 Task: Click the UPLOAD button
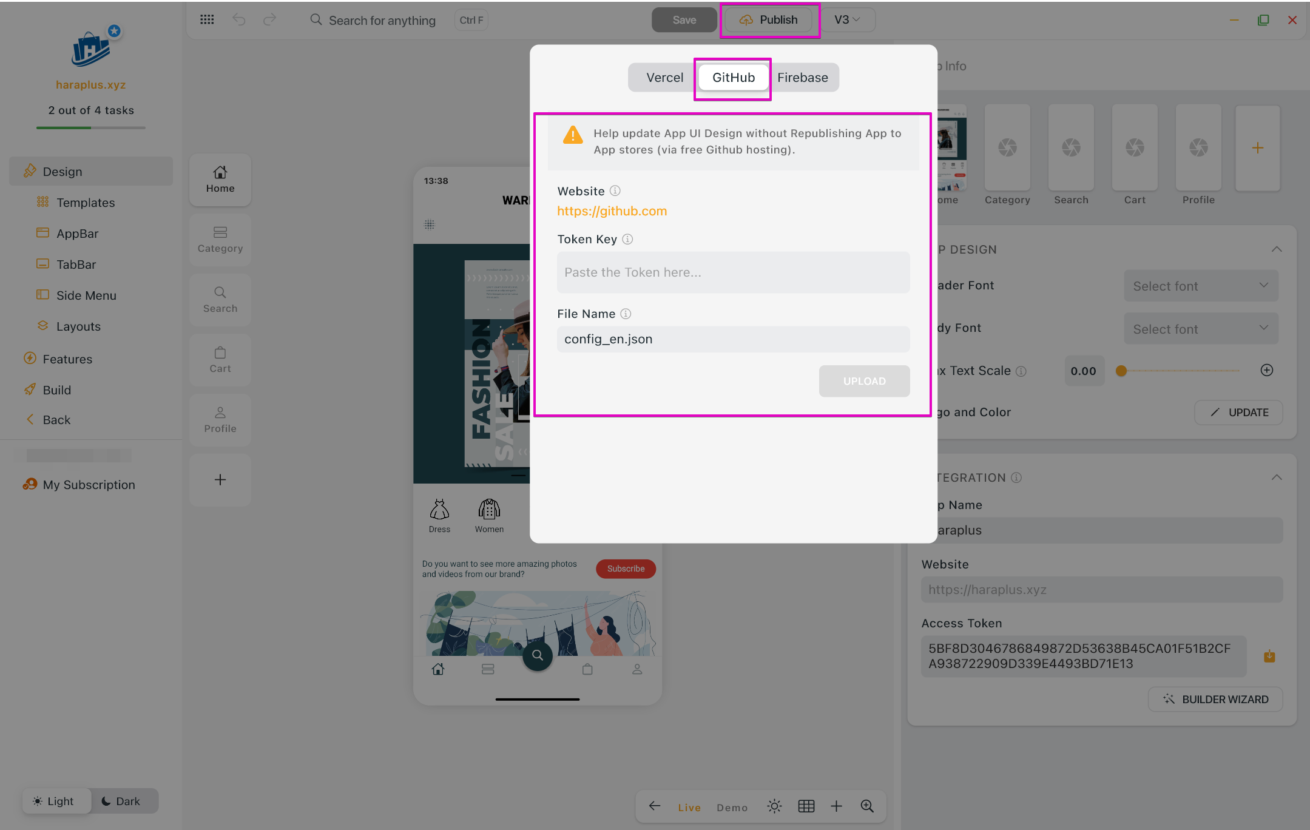864,381
